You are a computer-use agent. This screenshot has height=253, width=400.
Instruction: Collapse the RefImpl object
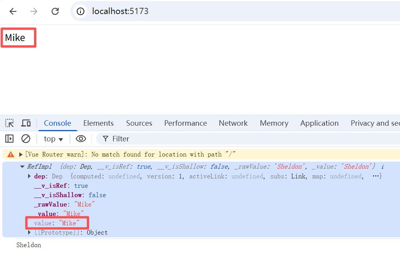(x=22, y=167)
